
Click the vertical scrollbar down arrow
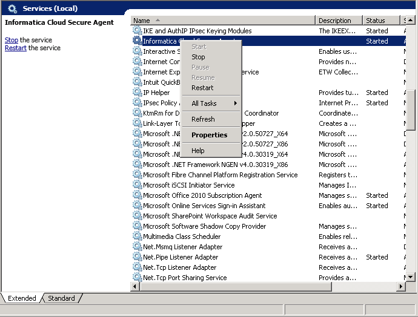pyautogui.click(x=411, y=277)
